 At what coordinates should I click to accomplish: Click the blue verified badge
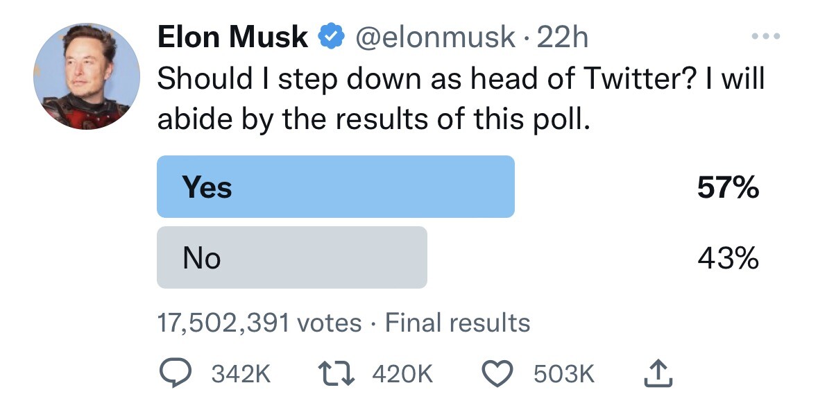pos(331,37)
